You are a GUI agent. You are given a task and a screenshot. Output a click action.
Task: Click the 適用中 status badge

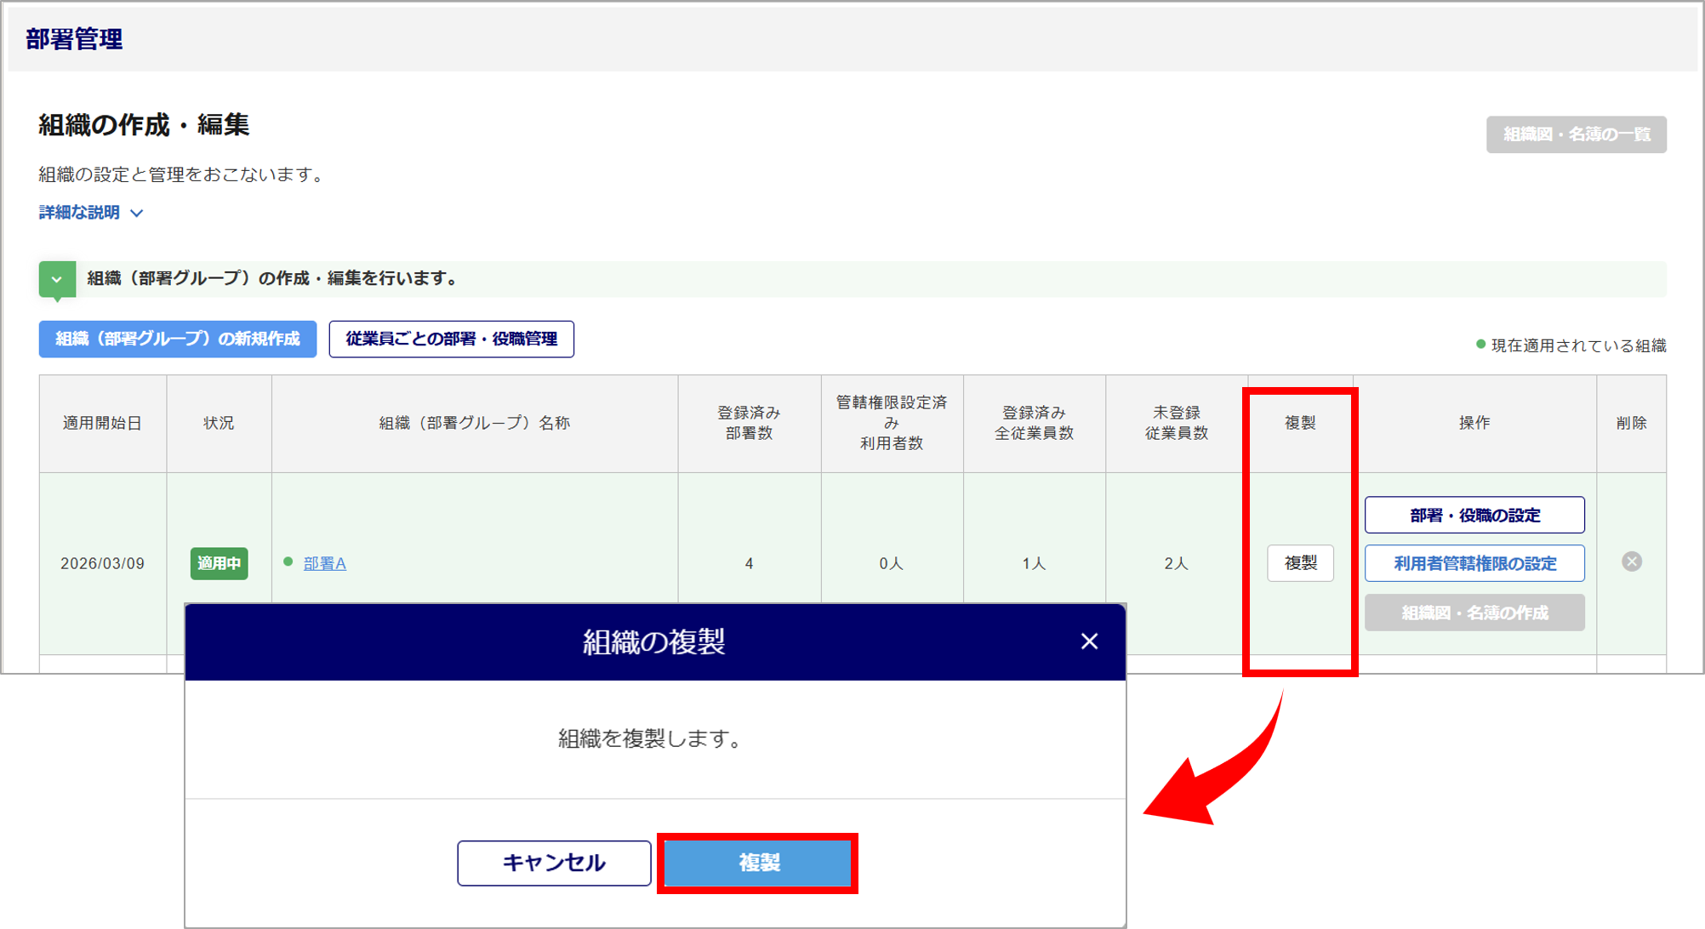point(219,563)
